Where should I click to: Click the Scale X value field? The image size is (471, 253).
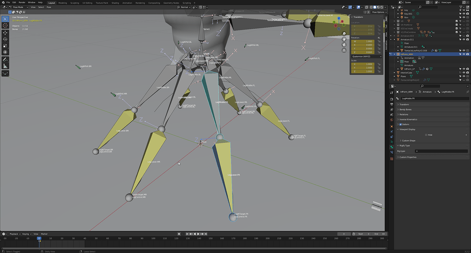tap(363, 64)
